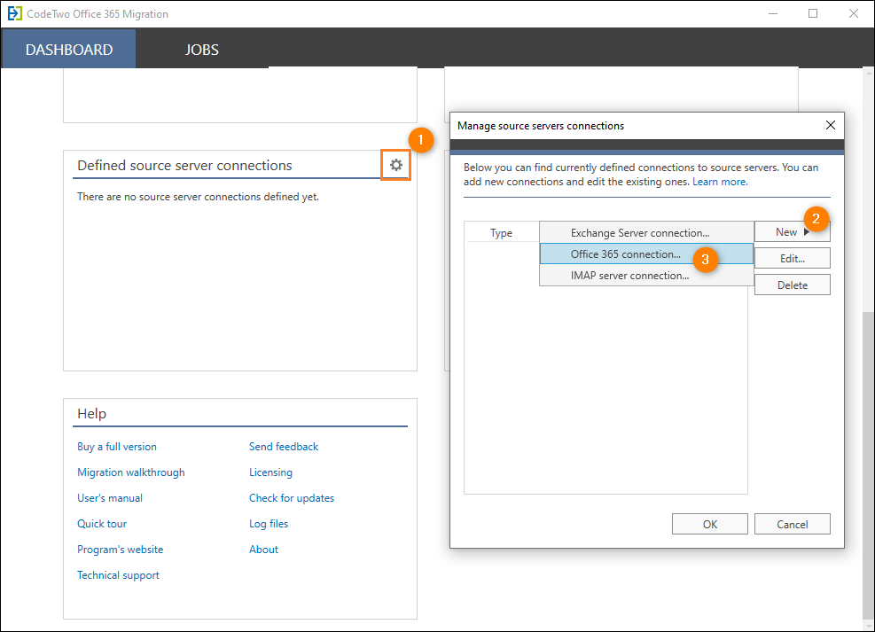Click the Help panel heading
Screen dimensions: 875x632
coord(91,413)
